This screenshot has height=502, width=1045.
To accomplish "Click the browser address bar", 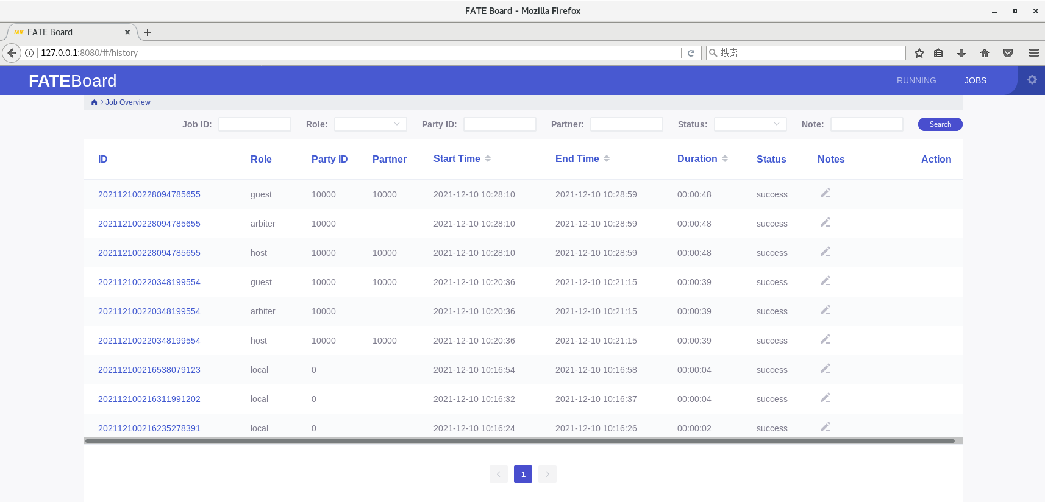I will [x=358, y=53].
